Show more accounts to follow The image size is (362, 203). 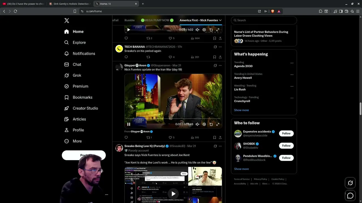(241, 169)
